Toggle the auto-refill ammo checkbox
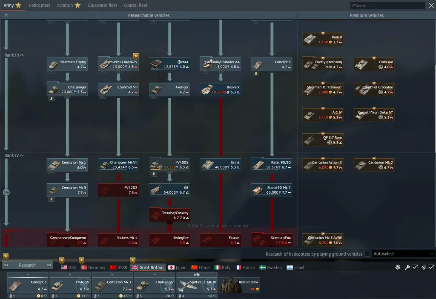This screenshot has height=299, width=436. 431,267
